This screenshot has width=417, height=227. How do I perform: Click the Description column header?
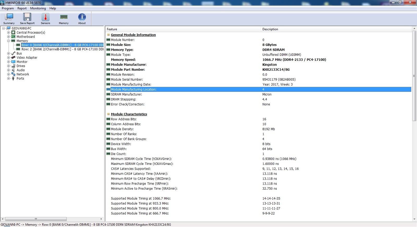[x=336, y=29]
